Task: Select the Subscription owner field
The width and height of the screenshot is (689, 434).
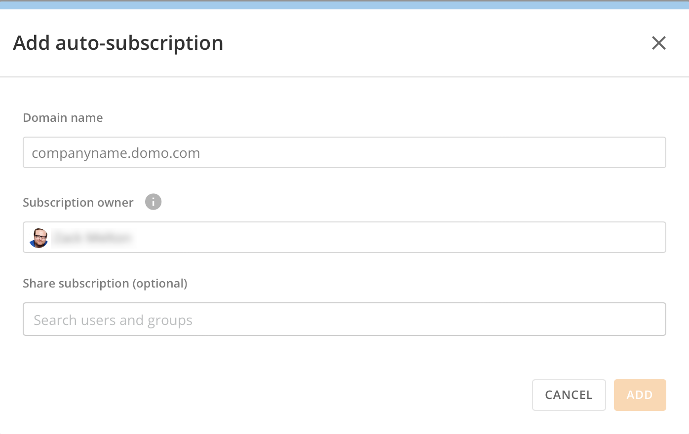Action: [344, 237]
